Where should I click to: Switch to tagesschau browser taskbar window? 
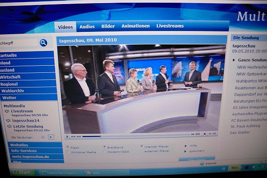(x=61, y=173)
